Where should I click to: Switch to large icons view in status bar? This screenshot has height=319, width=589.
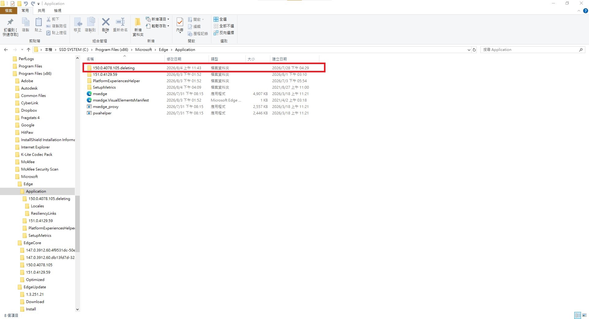coord(584,315)
